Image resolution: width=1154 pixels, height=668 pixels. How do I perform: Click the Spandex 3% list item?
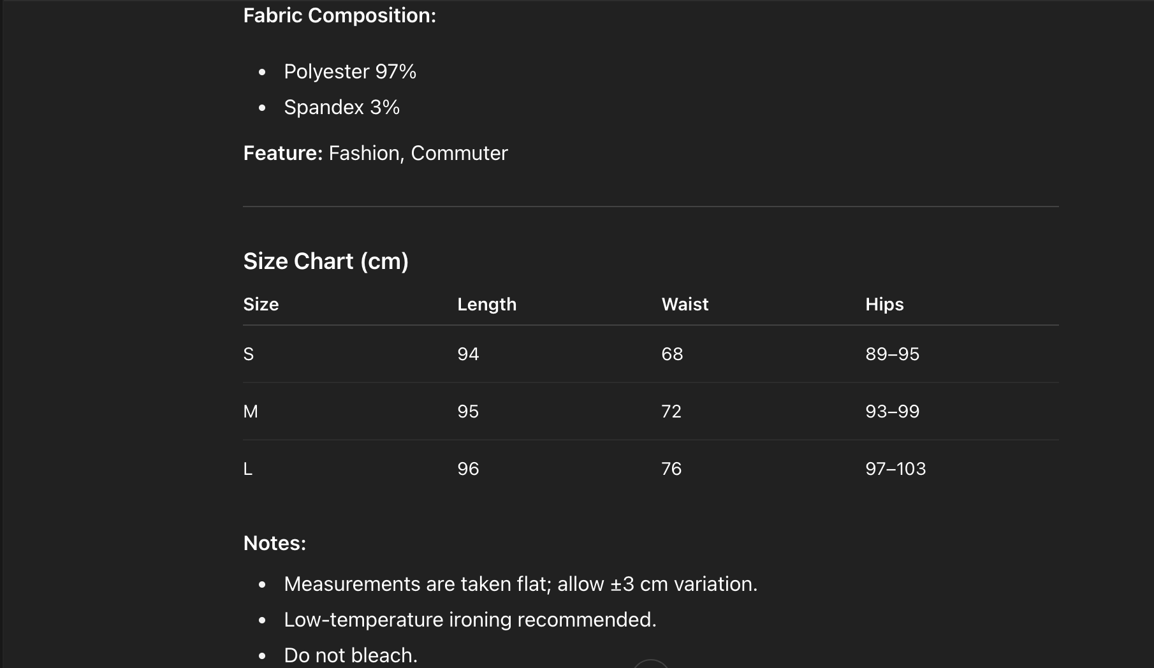click(x=342, y=108)
